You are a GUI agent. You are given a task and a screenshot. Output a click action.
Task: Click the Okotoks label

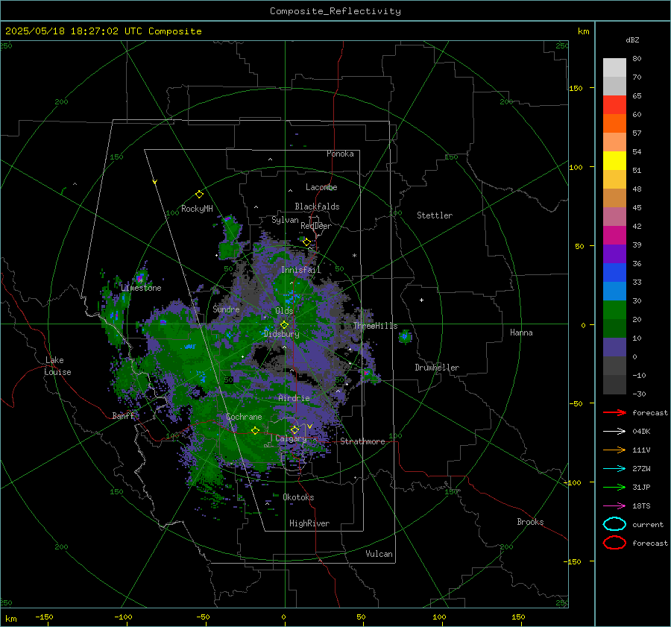coord(298,497)
